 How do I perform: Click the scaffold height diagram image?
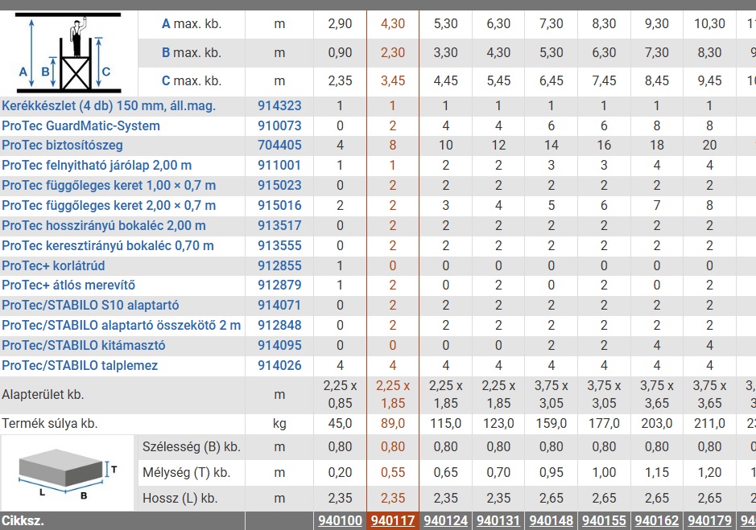coord(68,53)
